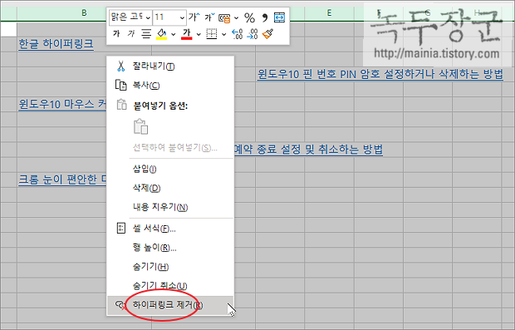515x330 pixels.
Task: Open the 한글 하이퍼링크 link
Action: click(56, 44)
